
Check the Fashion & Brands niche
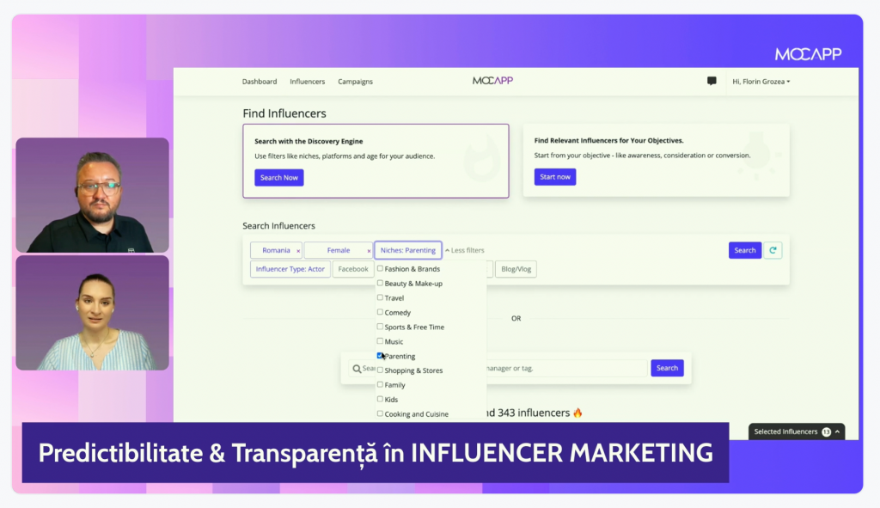pos(380,268)
